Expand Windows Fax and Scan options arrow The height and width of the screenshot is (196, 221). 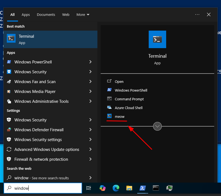(91, 81)
